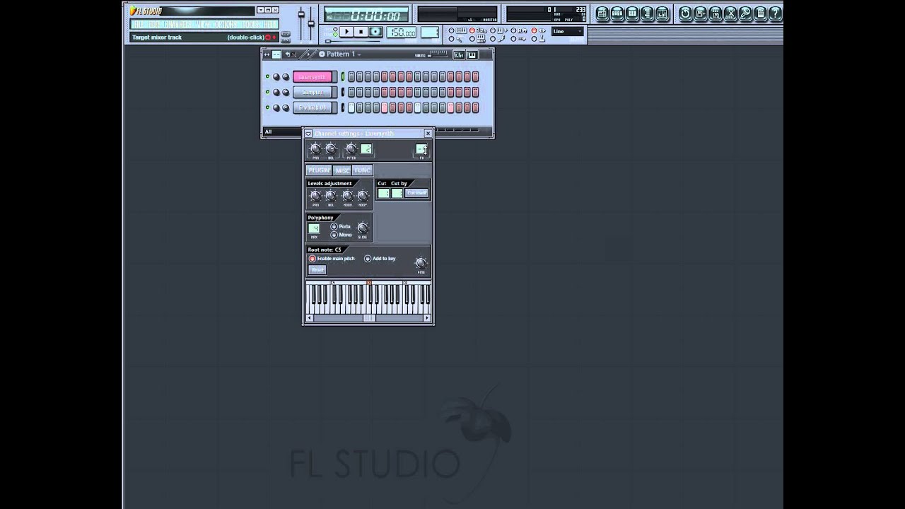Open graph editor icon in Step Sequencer
Viewport: 905px width, 509px height.
(x=459, y=55)
